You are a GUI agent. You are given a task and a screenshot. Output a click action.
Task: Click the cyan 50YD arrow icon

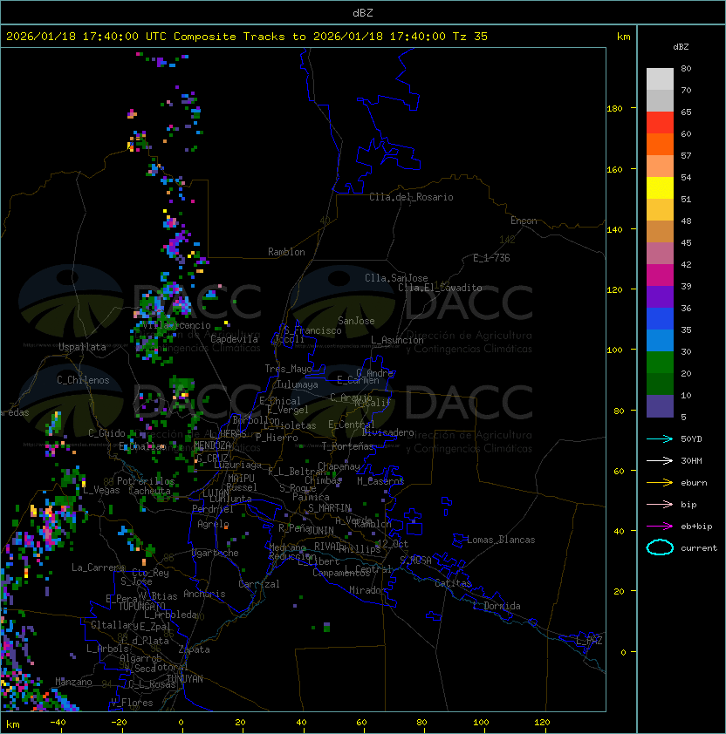(660, 438)
